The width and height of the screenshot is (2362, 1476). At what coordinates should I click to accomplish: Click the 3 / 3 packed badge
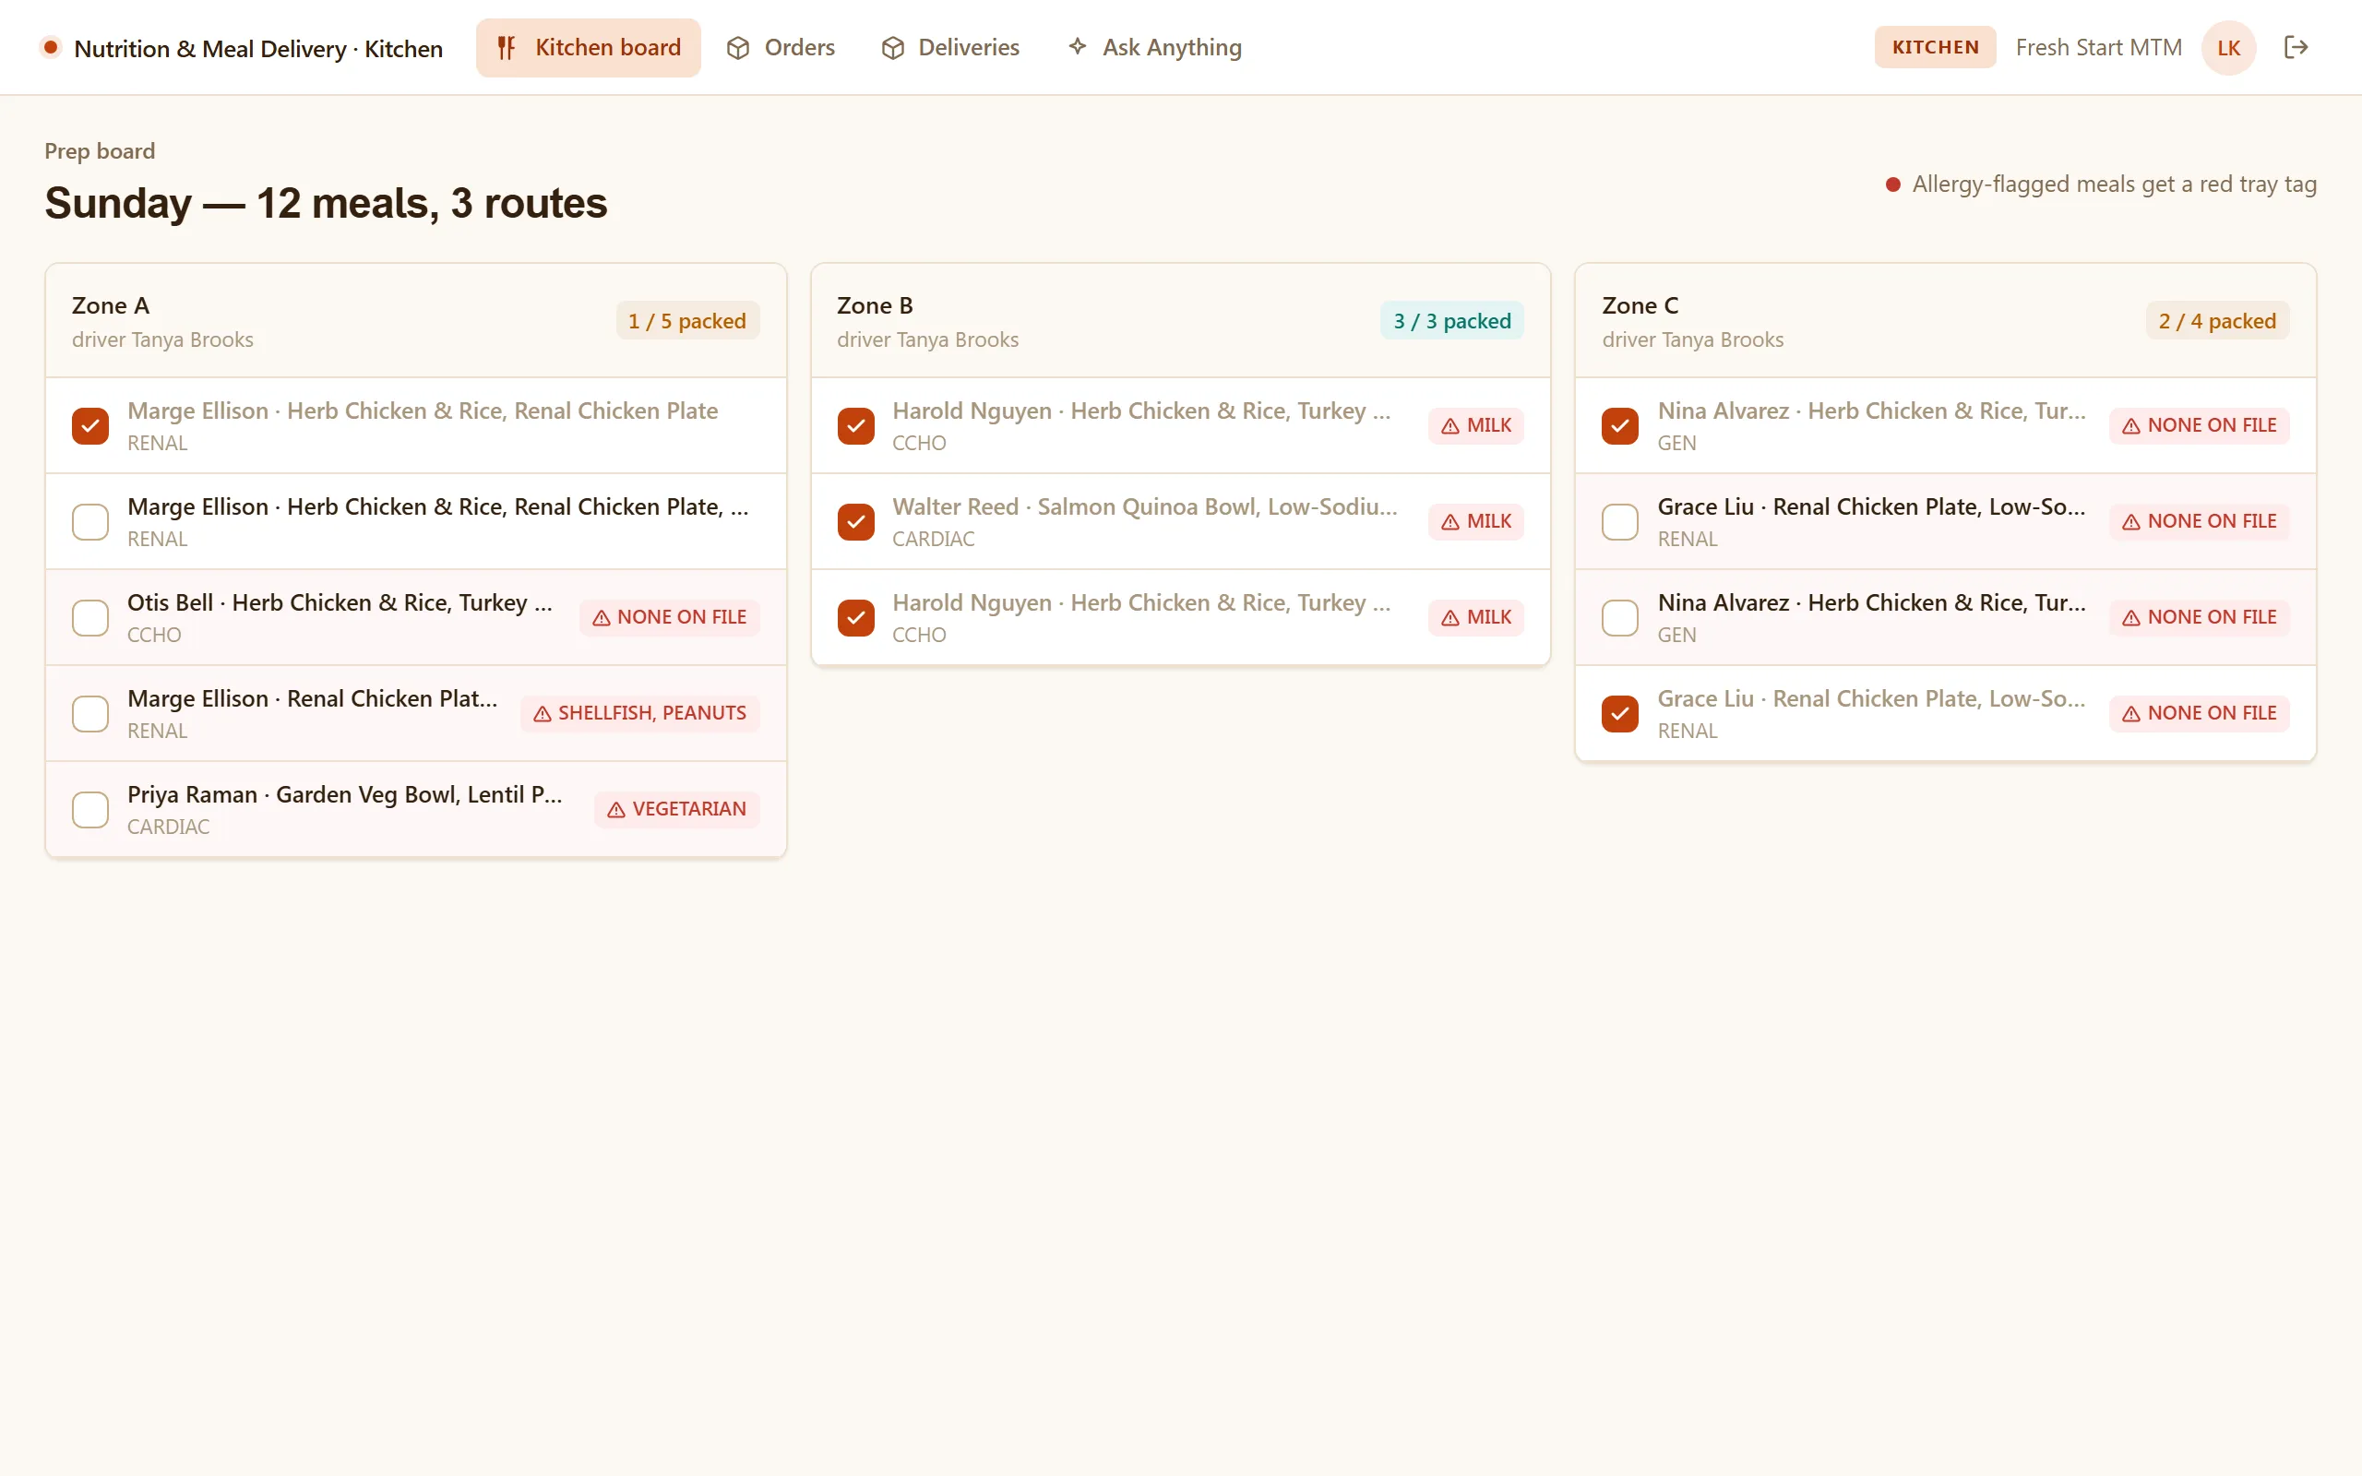tap(1451, 321)
